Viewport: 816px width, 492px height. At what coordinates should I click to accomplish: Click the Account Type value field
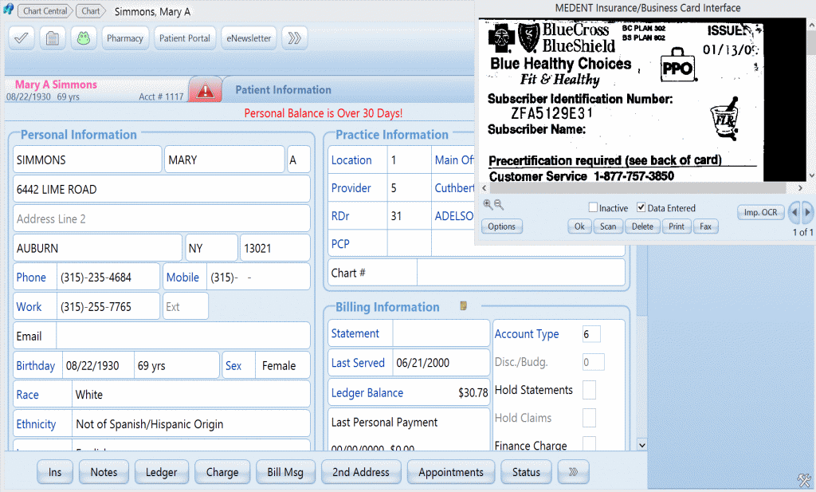pyautogui.click(x=592, y=334)
